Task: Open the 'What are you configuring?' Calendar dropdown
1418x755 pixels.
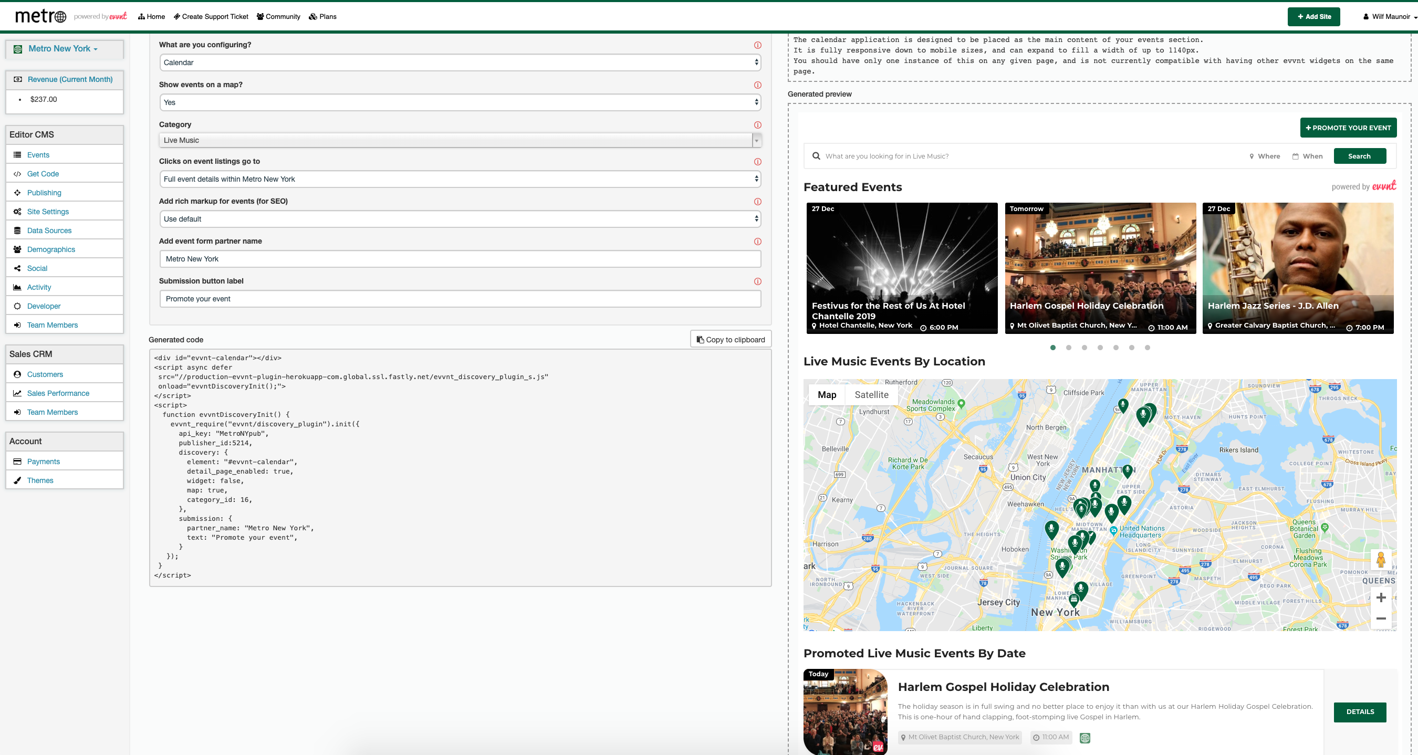Action: [460, 62]
